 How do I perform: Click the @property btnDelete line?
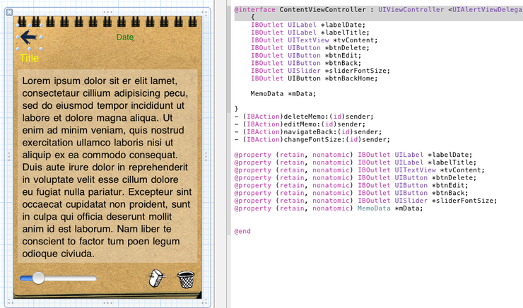pos(355,178)
